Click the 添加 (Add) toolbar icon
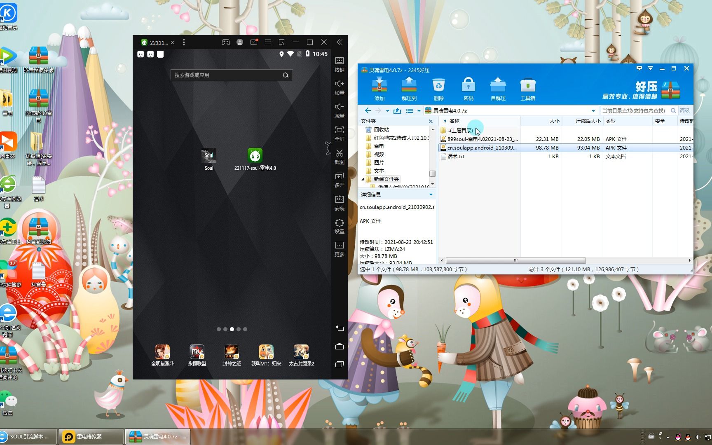The image size is (712, 445). tap(379, 89)
